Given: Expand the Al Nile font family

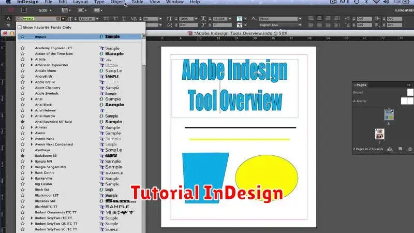Looking at the screenshot, I should click(32, 60).
